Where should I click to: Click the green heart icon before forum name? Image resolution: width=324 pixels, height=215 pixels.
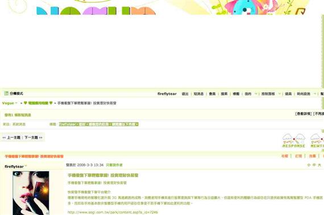tap(26, 103)
